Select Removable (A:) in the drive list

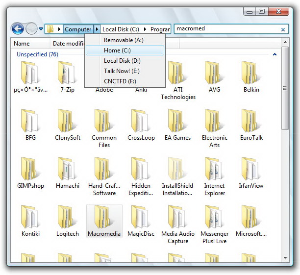[124, 40]
